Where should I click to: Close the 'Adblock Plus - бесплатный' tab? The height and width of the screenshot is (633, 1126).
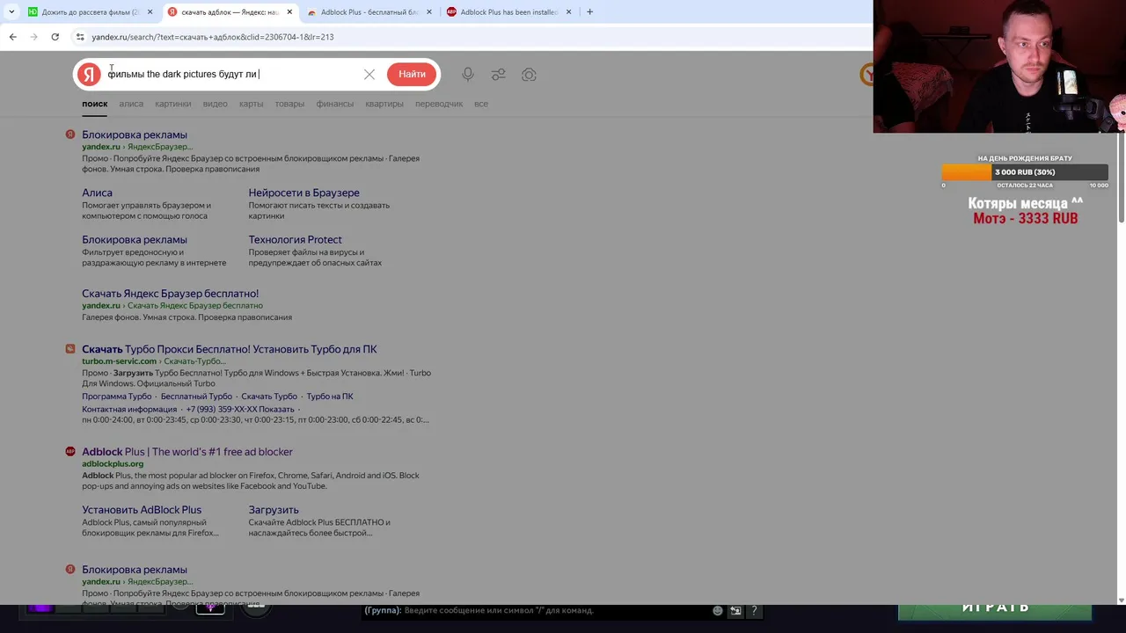[429, 12]
